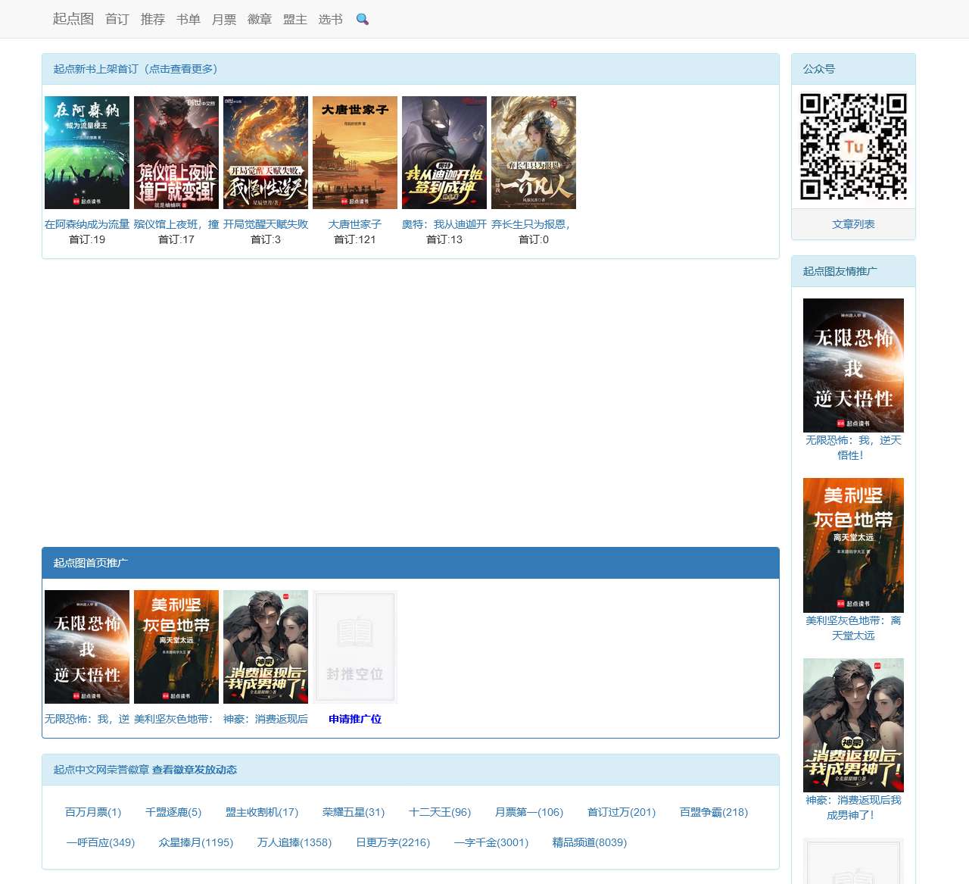The image size is (969, 884).
Task: Select the 大唐世家子 book cover image
Action: pos(355,152)
